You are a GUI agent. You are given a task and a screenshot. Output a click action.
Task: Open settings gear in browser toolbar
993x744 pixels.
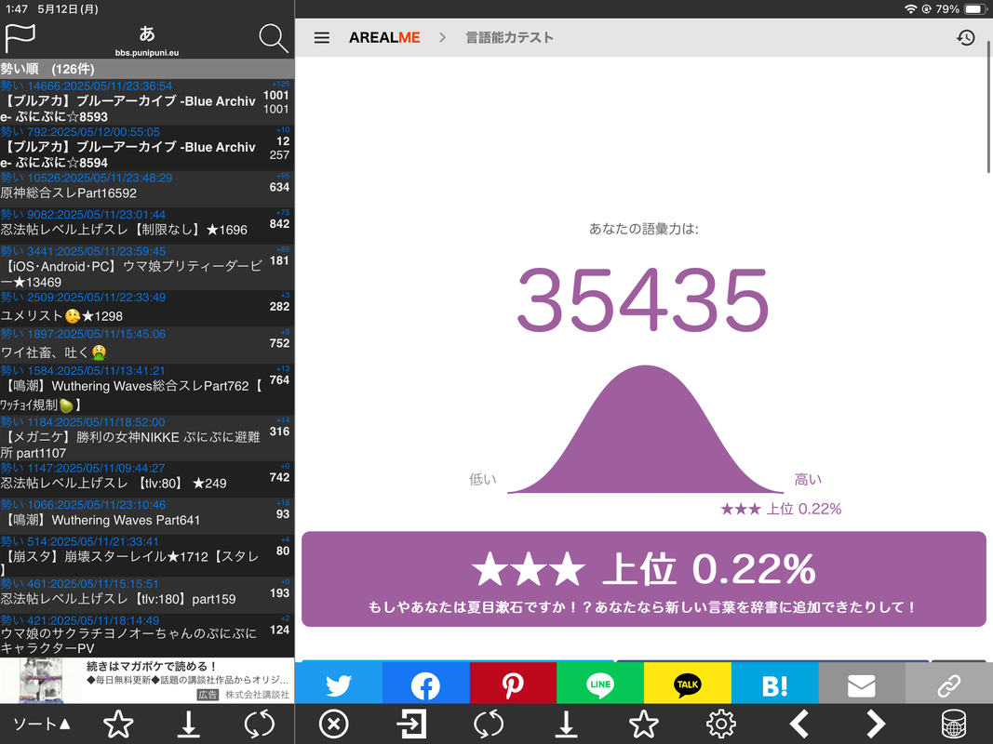[721, 724]
